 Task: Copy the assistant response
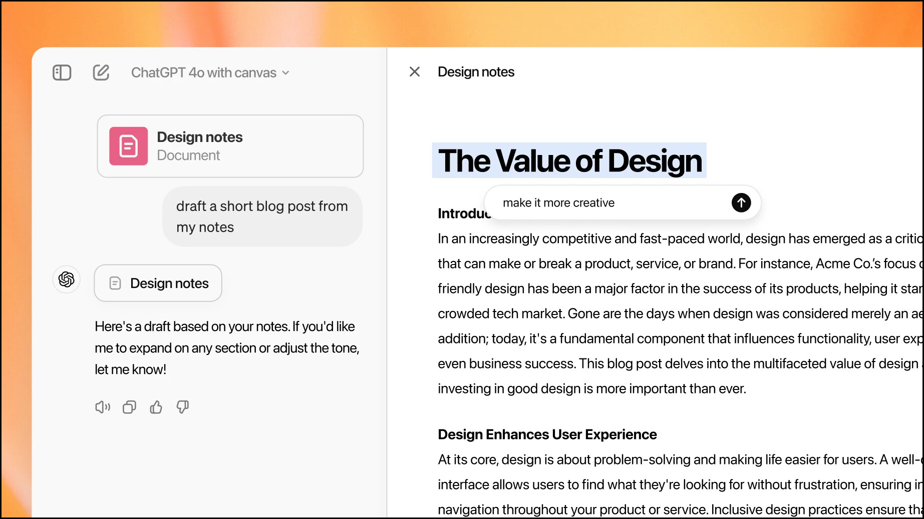[129, 407]
